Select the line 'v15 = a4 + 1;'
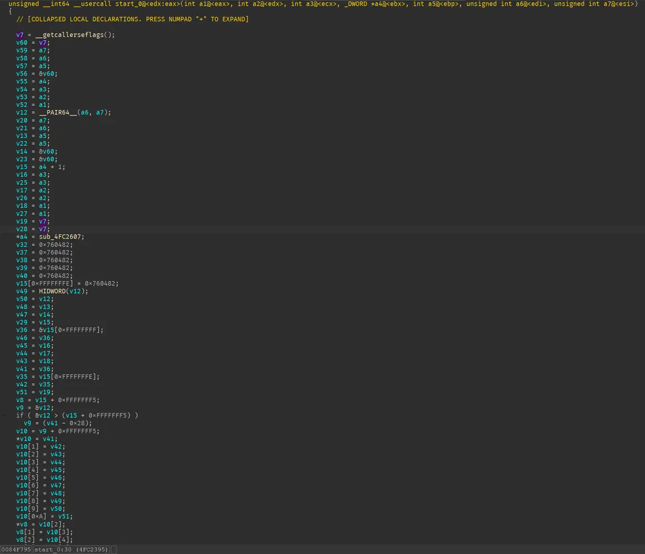Image resolution: width=645 pixels, height=554 pixels. (x=41, y=167)
